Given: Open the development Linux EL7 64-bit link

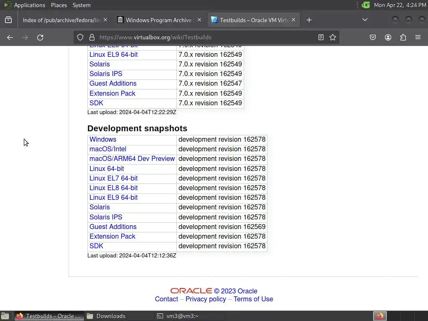Looking at the screenshot, I should click(x=114, y=178).
